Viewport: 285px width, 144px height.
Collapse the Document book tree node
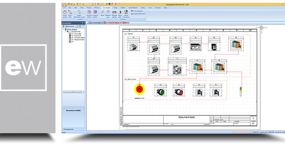65,32
